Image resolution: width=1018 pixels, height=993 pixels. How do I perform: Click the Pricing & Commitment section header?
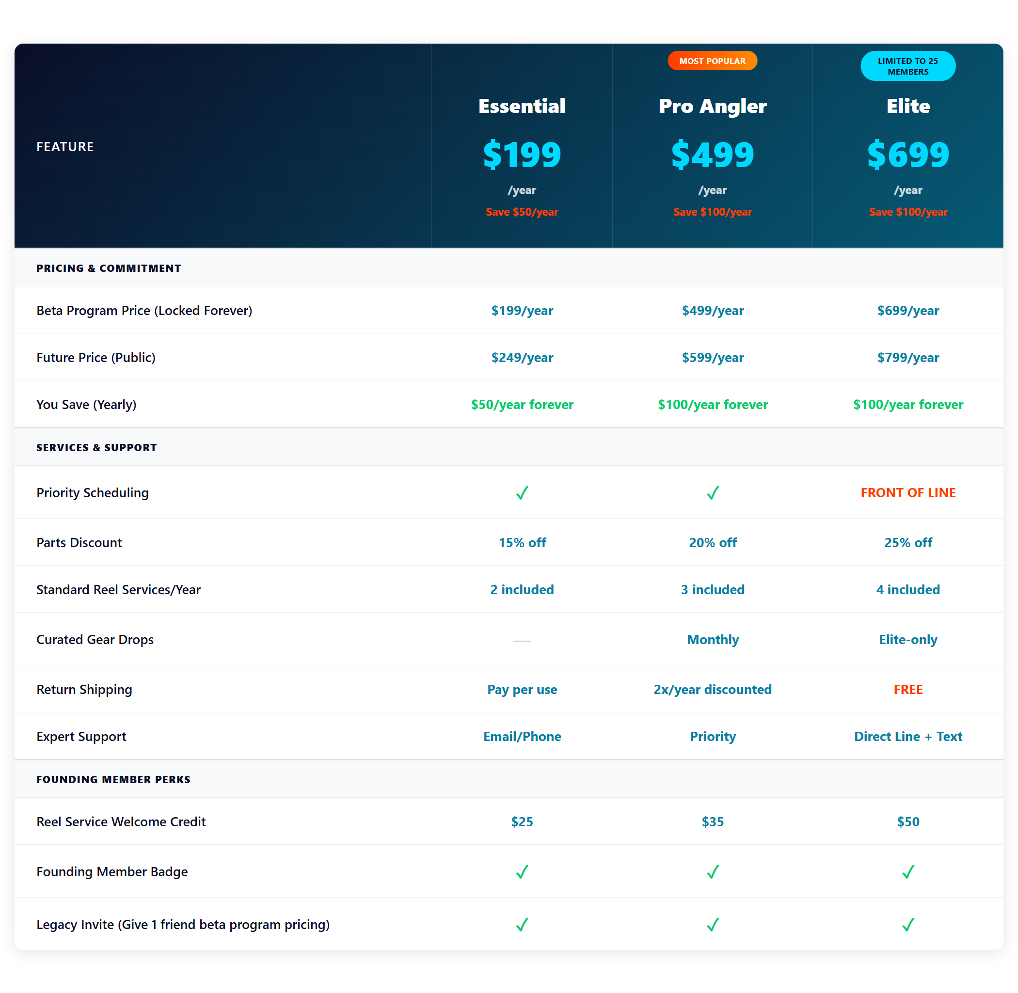[109, 268]
